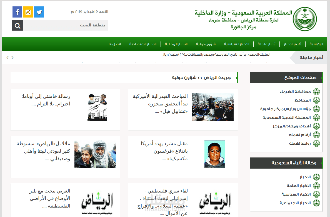This screenshot has height=217, width=330.
Task: Open the Facebook page icon
Action: pos(17,12)
